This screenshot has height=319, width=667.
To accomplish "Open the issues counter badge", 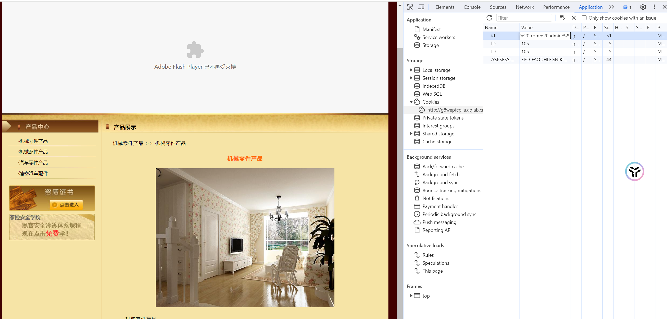I will click(x=627, y=7).
